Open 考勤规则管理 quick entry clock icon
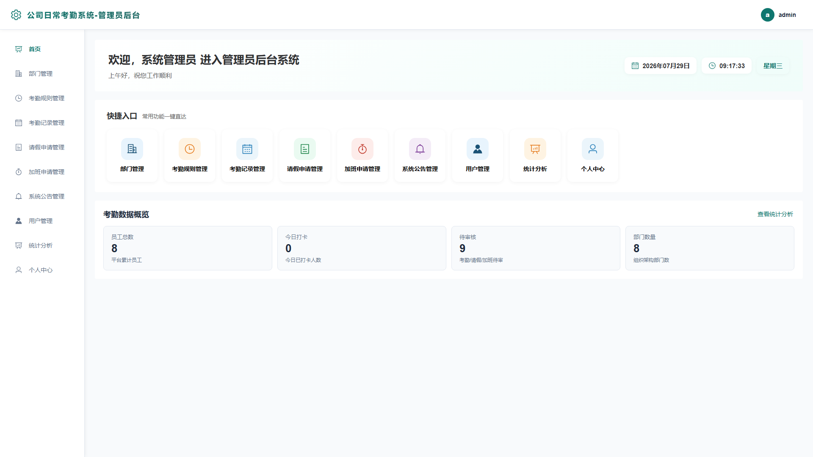Viewport: 813px width, 457px height. pos(190,149)
